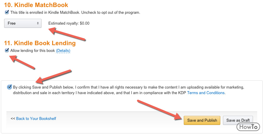Click the Allow lending for this book label

click(33, 50)
